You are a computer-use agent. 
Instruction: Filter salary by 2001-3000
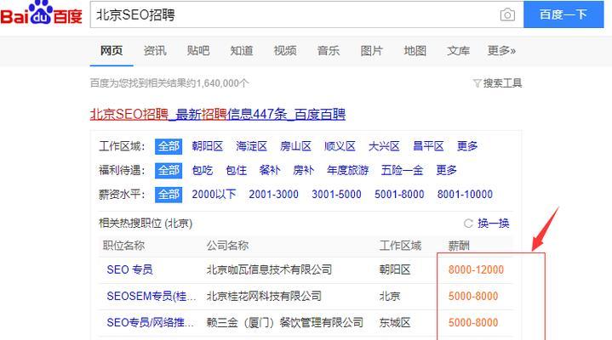click(x=273, y=195)
